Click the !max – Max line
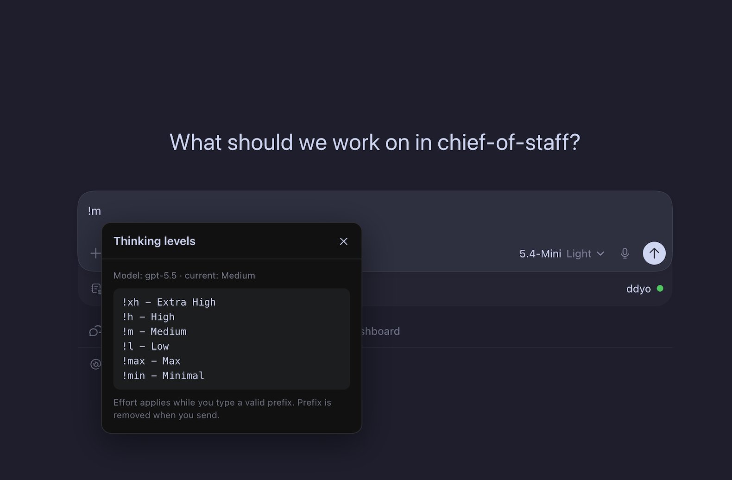 click(x=151, y=361)
